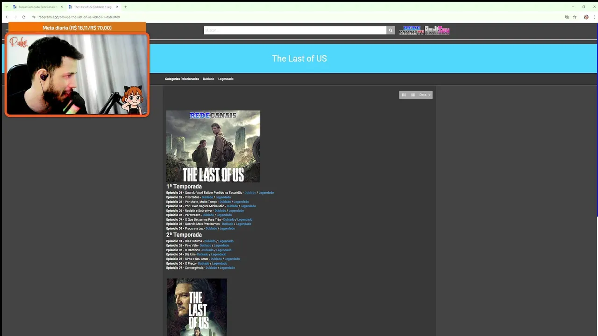
Task: Click the crossed-out eye icon in the address bar
Action: 567,17
